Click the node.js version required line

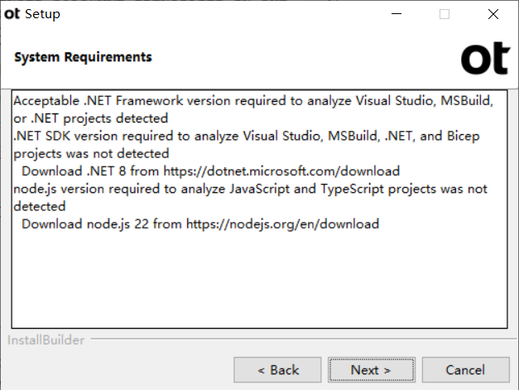(250, 189)
